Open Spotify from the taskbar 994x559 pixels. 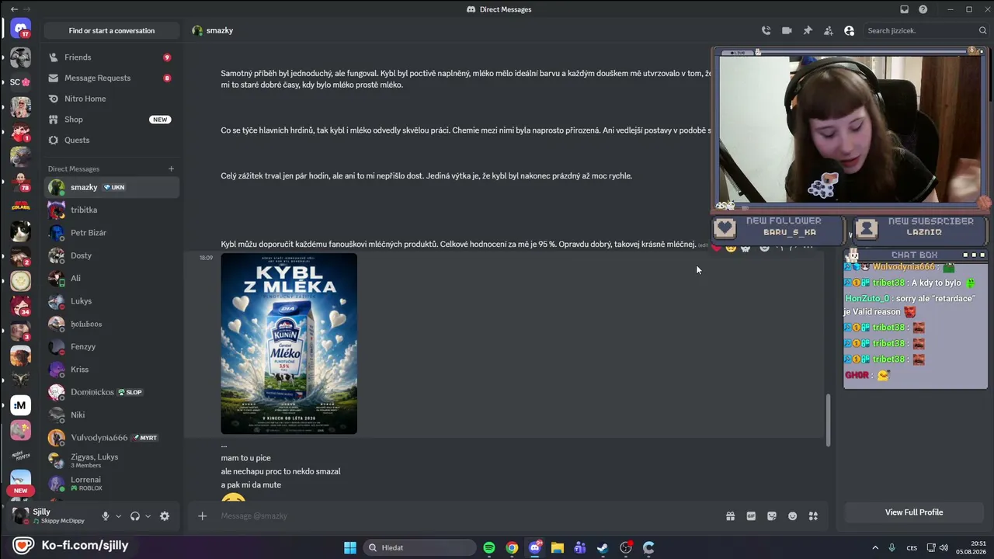point(489,547)
